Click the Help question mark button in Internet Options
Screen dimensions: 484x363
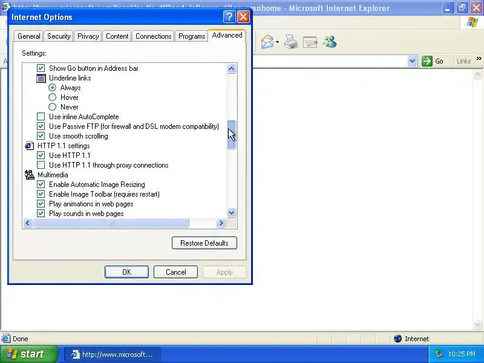tap(229, 17)
